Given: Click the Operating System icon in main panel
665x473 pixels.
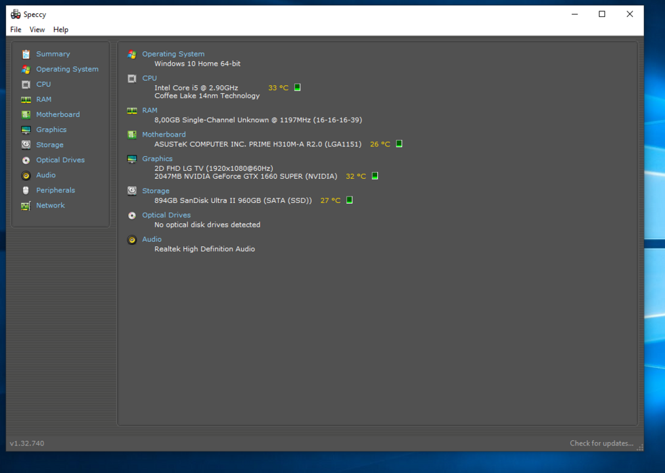Looking at the screenshot, I should [132, 55].
